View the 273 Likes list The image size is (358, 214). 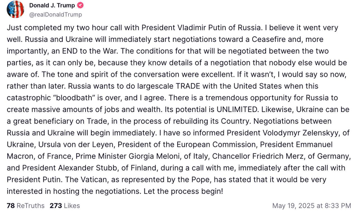tap(65, 206)
